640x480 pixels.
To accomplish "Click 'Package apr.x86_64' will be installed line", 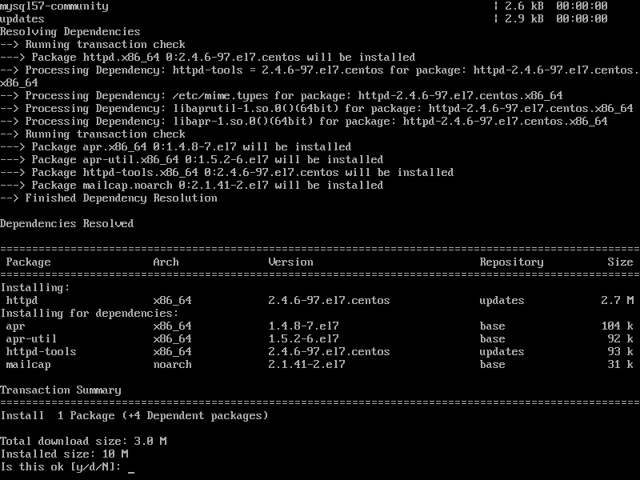I will (x=176, y=147).
